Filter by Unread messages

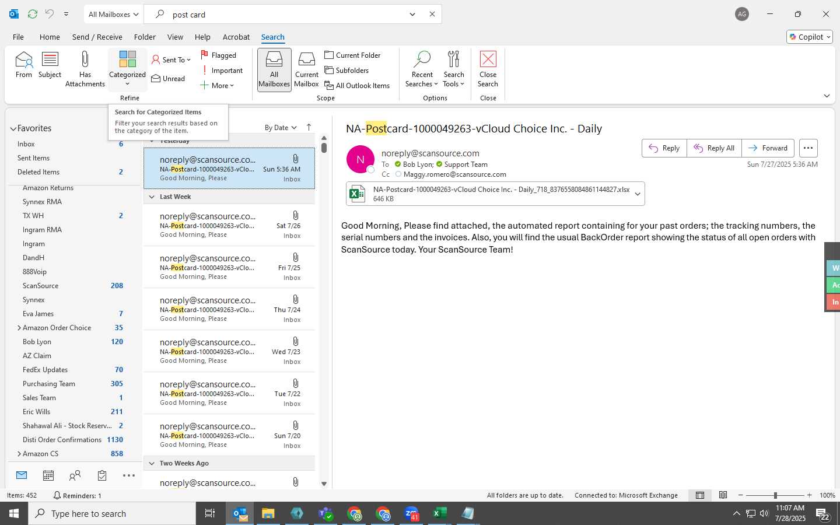tap(168, 78)
